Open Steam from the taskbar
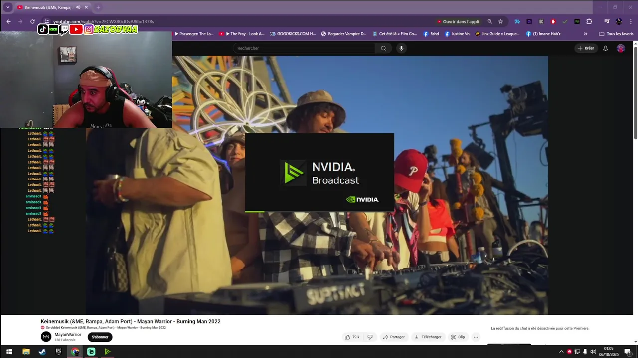Viewport: 638px width, 358px height. click(x=42, y=352)
